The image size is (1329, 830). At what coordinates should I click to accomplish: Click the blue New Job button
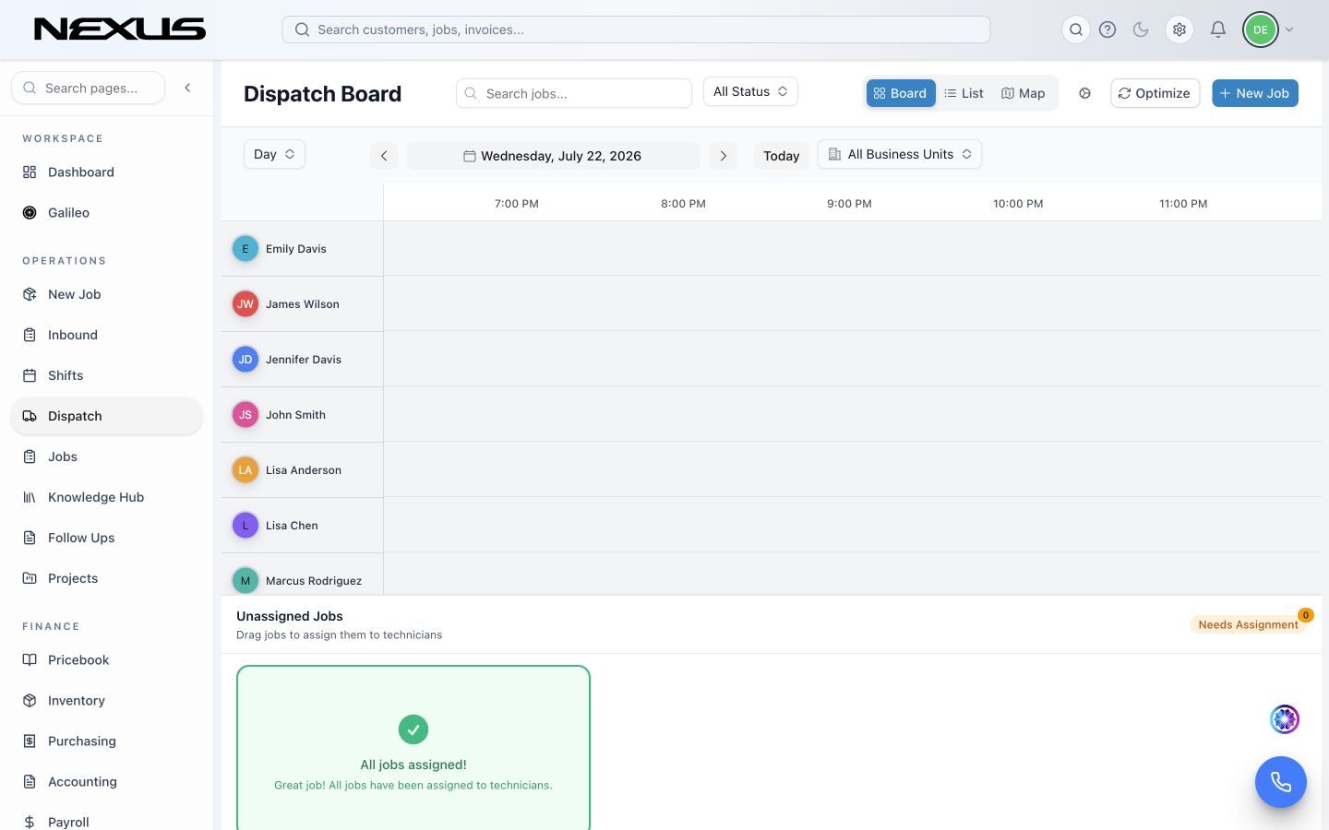pos(1255,93)
